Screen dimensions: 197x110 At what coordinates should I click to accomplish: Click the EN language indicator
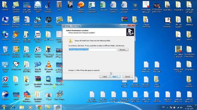[163, 107]
